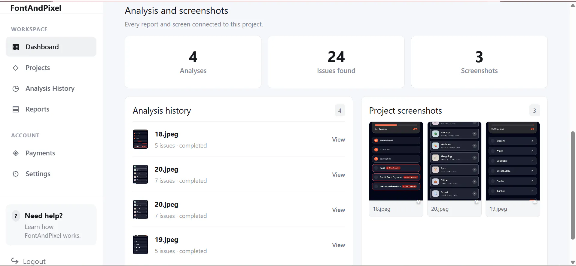The height and width of the screenshot is (266, 576).
Task: Click the 24 Issues found card
Action: (336, 62)
